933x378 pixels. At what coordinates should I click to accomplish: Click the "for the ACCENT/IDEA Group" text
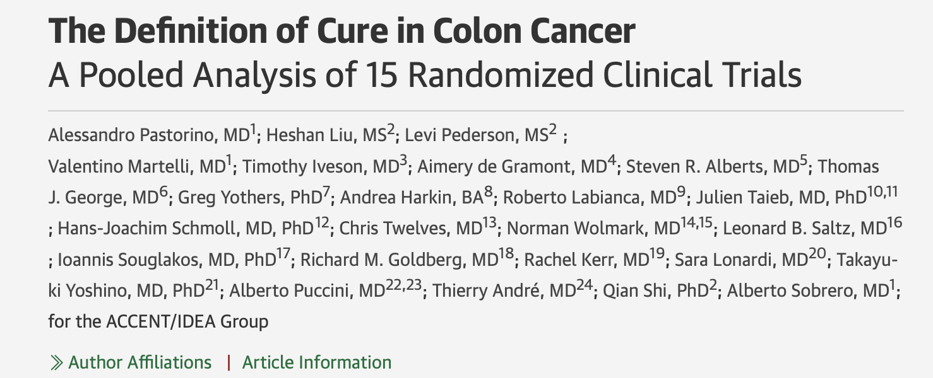click(x=158, y=321)
